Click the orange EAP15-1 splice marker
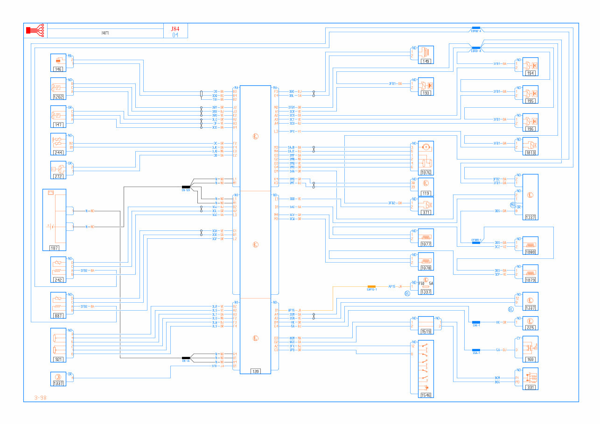 [371, 286]
